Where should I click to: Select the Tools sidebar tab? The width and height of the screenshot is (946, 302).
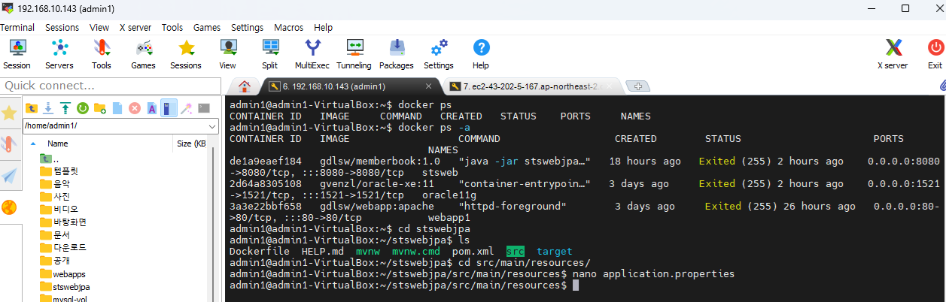(x=9, y=144)
